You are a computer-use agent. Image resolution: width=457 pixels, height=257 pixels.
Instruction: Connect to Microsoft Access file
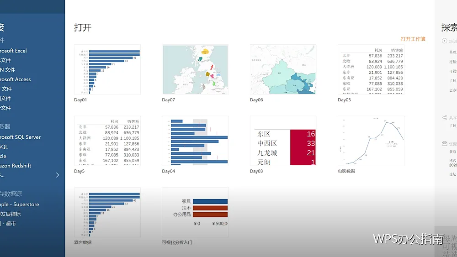tap(15, 79)
